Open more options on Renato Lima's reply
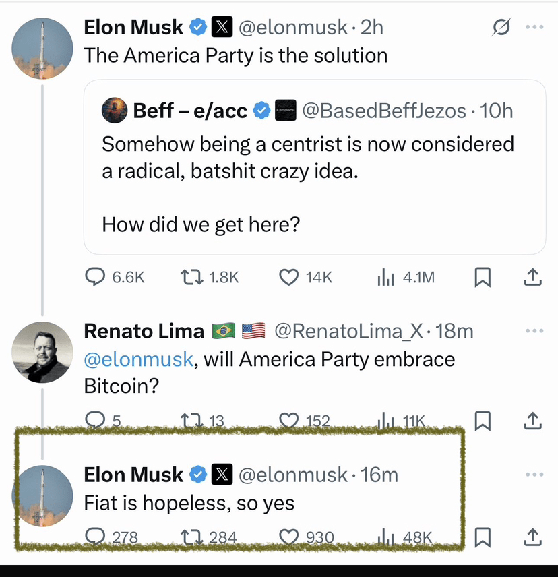The image size is (558, 577). click(x=534, y=331)
